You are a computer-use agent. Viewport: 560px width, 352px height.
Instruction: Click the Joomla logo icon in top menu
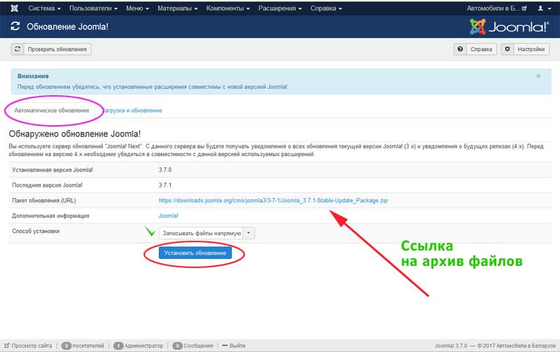pos(14,8)
